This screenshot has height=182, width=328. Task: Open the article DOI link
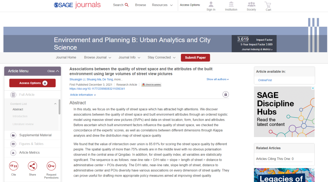click(97, 89)
